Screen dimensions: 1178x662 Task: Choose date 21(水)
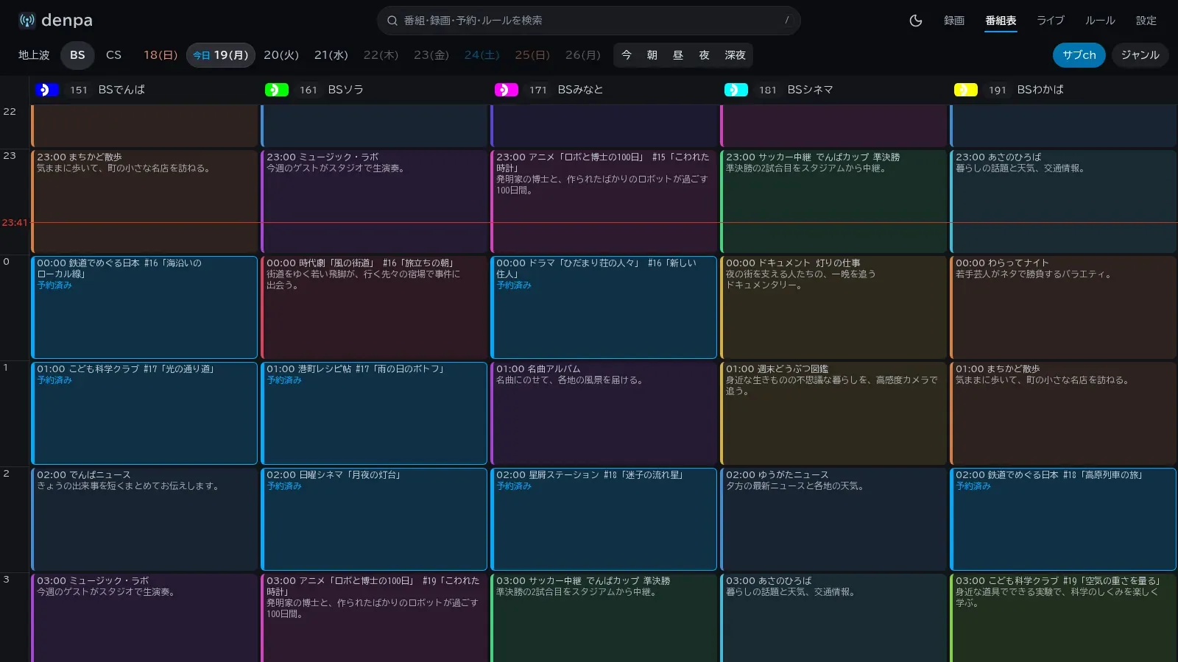331,55
